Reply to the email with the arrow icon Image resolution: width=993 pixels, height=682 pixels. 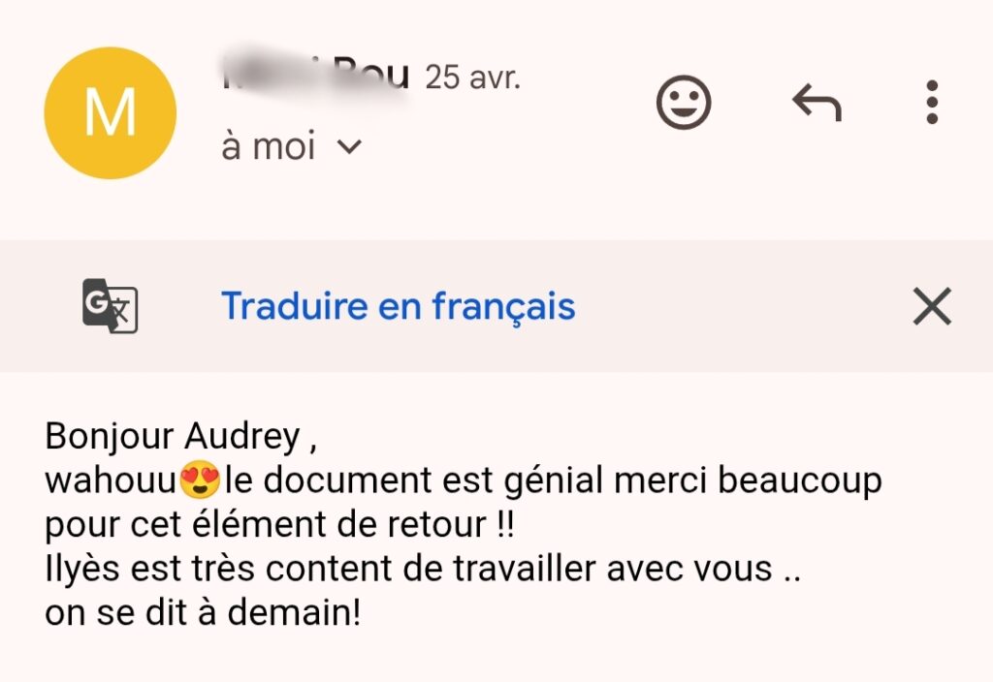(x=817, y=103)
